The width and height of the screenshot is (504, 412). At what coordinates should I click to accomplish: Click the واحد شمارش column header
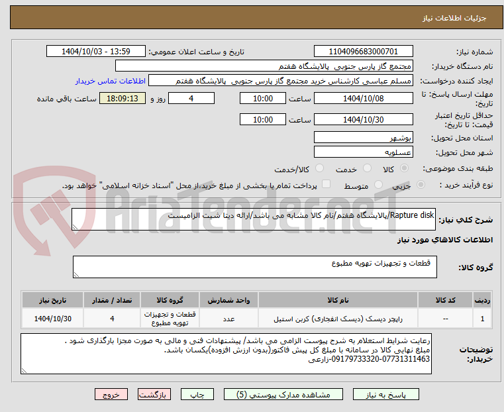click(228, 300)
